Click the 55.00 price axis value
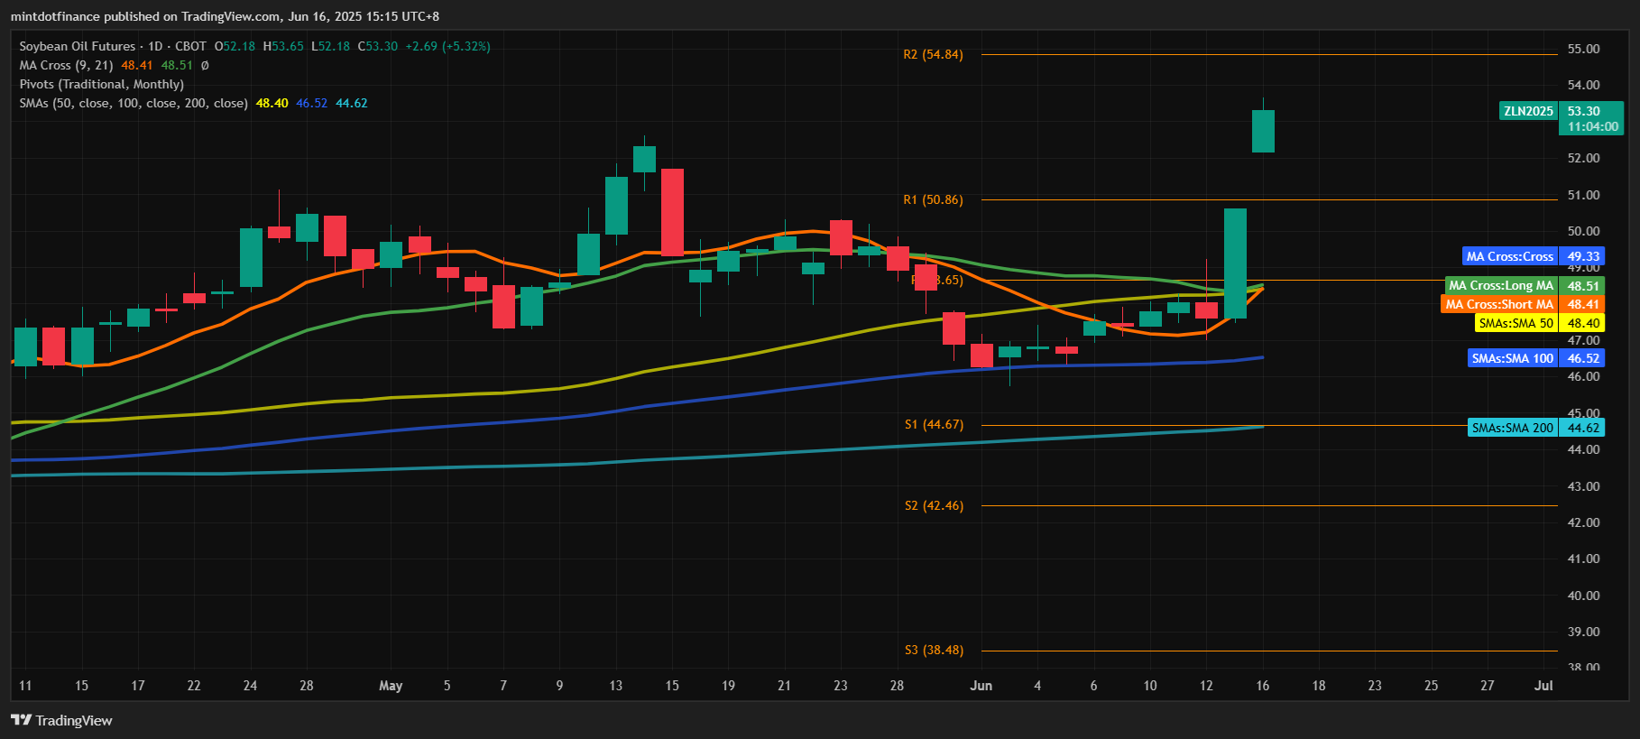The height and width of the screenshot is (739, 1640). coord(1583,49)
